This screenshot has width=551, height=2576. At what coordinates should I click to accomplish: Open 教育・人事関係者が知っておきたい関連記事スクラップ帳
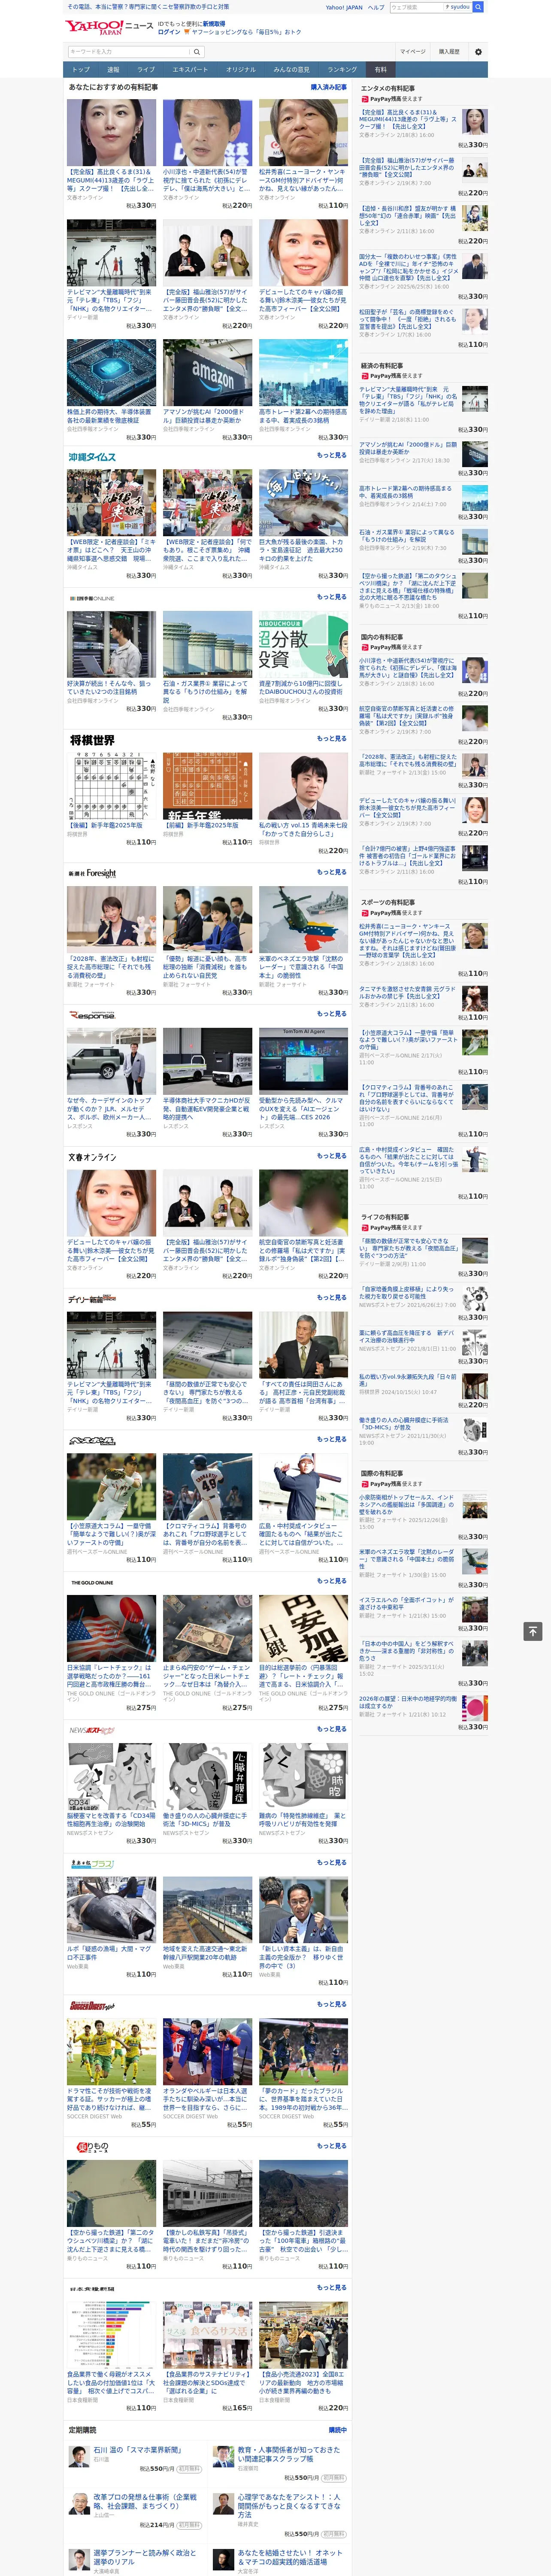pos(289,2454)
